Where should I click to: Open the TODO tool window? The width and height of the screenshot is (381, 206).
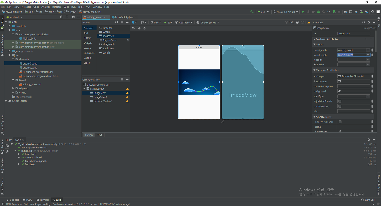click(28, 200)
